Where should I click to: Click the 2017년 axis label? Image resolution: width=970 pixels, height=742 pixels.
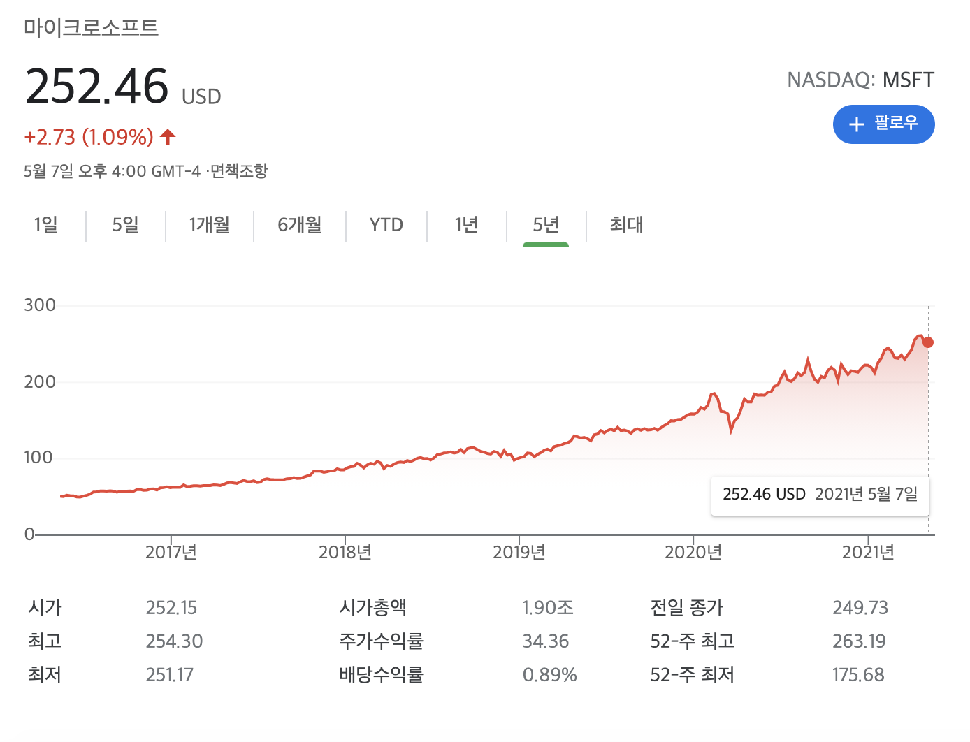pos(171,553)
